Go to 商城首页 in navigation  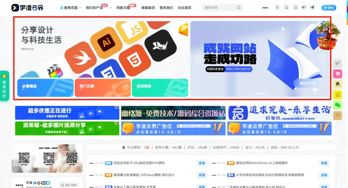click(148, 8)
